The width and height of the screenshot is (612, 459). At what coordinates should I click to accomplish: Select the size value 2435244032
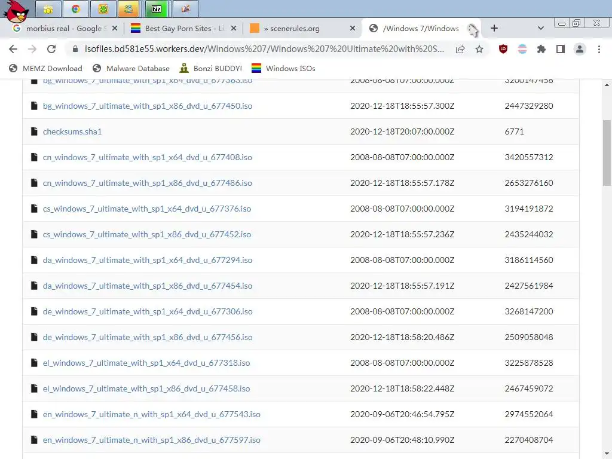click(x=529, y=234)
